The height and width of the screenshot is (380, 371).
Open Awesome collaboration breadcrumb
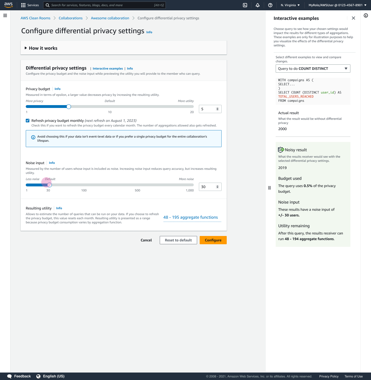point(110,18)
